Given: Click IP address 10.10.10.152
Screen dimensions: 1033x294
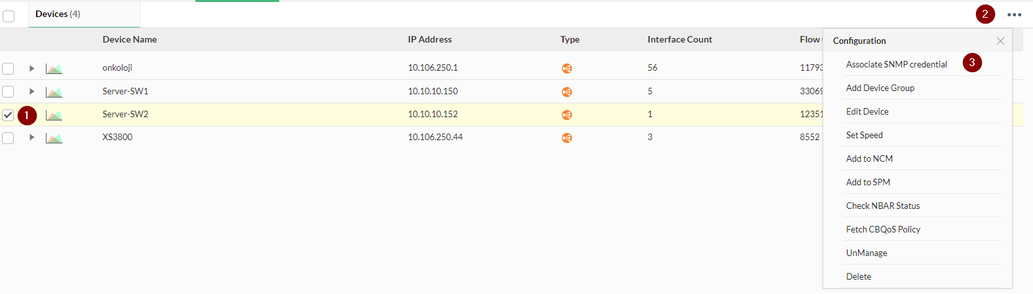Looking at the screenshot, I should click(433, 114).
